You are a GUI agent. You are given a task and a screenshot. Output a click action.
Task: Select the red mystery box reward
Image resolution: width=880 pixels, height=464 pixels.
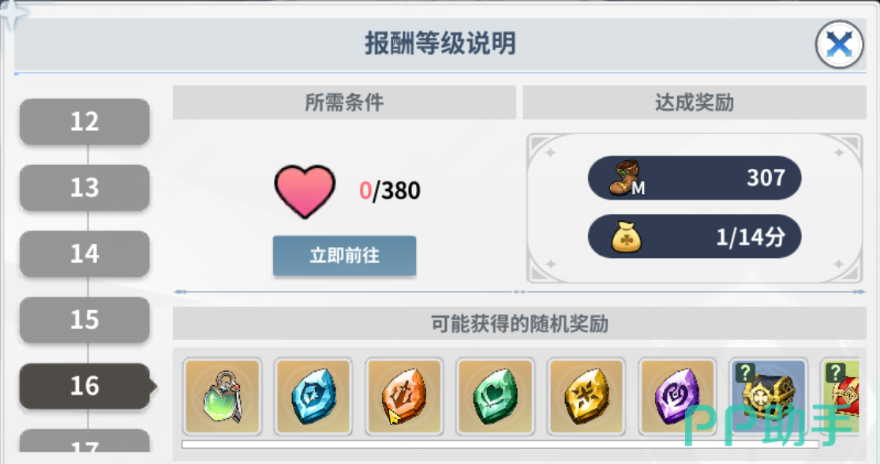[841, 397]
